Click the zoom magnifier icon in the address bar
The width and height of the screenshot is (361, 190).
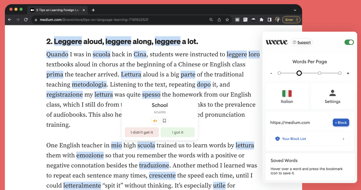tap(211, 20)
